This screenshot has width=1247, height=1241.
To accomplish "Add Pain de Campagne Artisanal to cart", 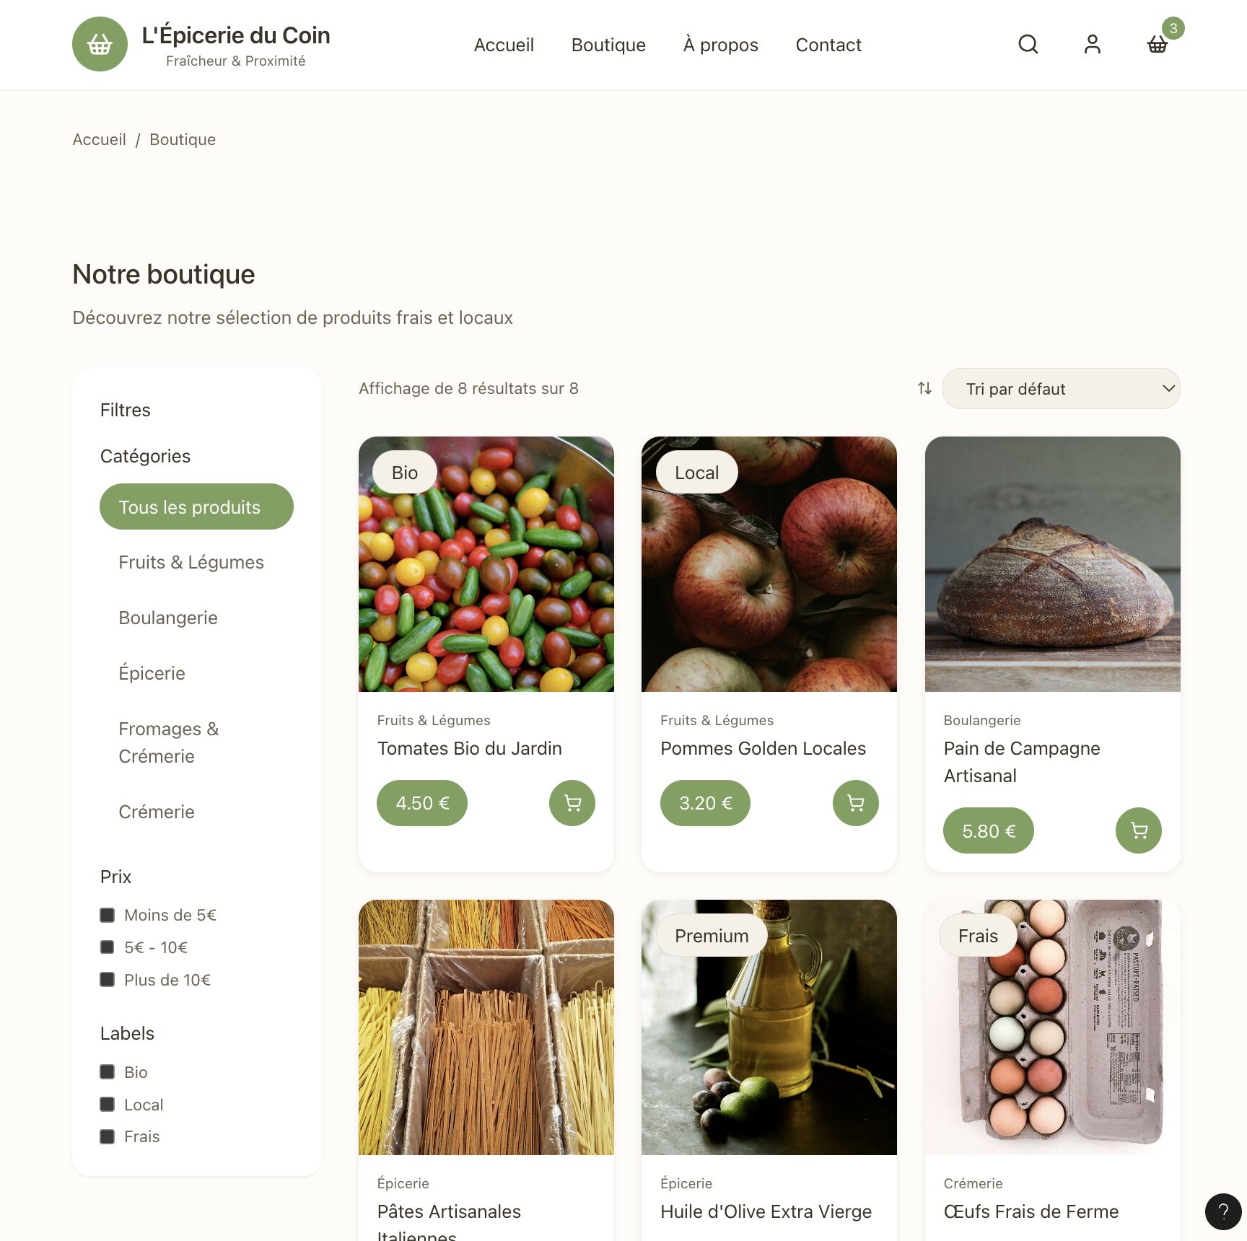I will point(1139,830).
